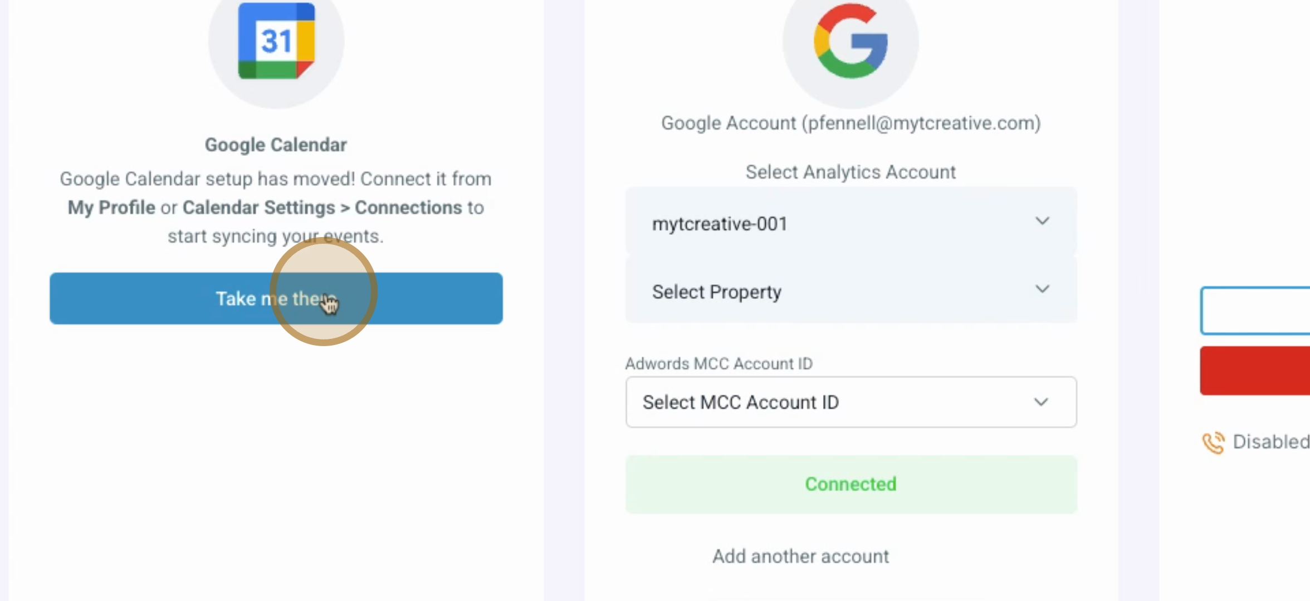Click the Google Account email label
The image size is (1310, 601).
click(850, 123)
